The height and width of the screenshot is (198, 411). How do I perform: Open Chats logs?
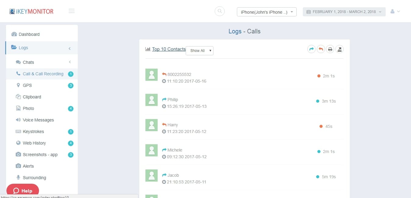pyautogui.click(x=28, y=62)
